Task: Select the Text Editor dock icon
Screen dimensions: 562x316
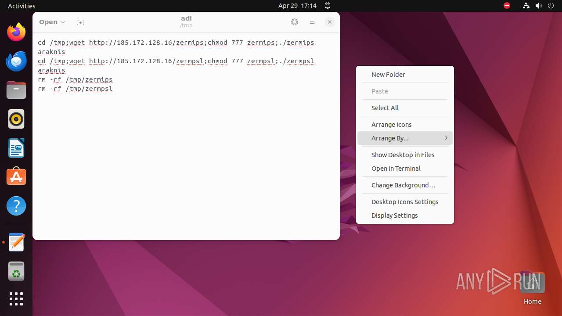Action: 16,242
